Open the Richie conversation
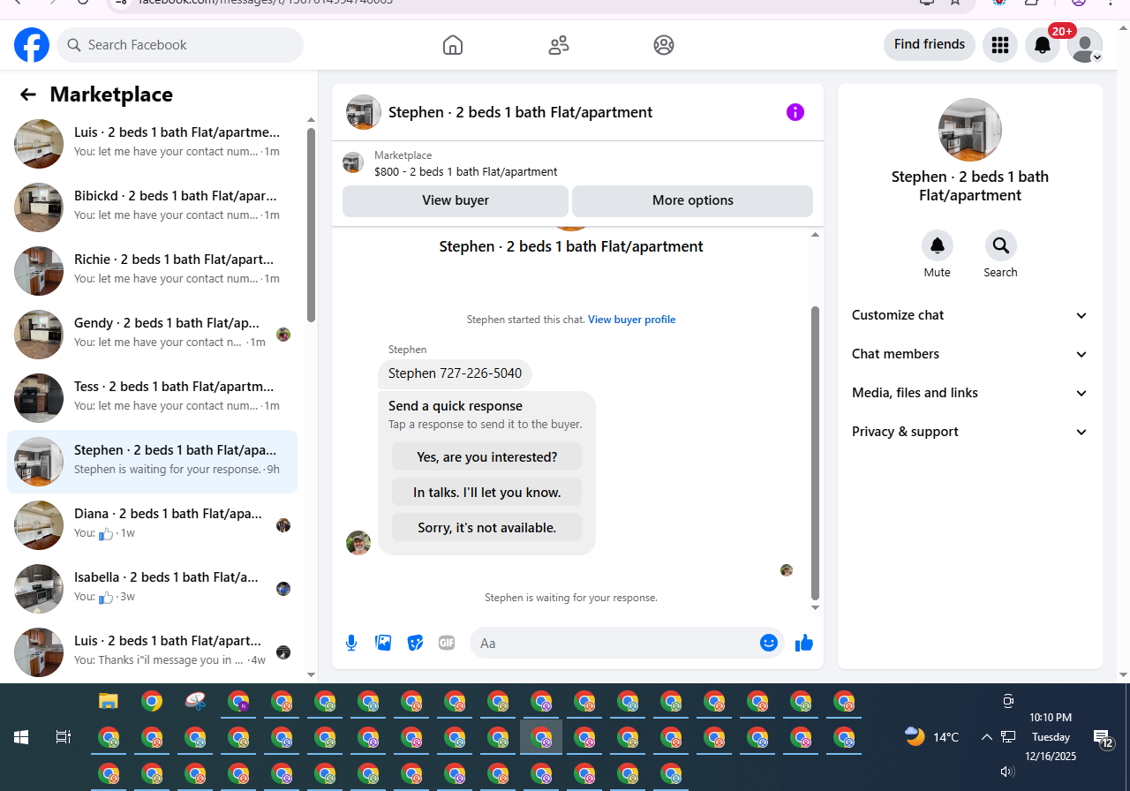This screenshot has height=791, width=1130. [152, 270]
